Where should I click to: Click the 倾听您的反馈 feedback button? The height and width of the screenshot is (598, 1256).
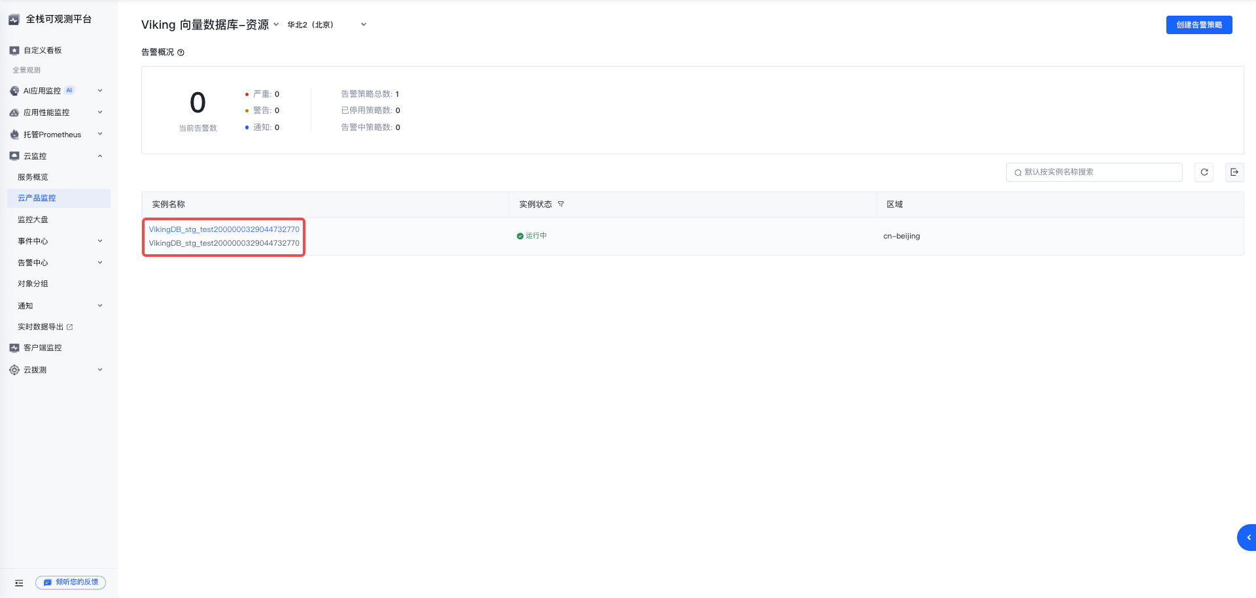(x=71, y=582)
